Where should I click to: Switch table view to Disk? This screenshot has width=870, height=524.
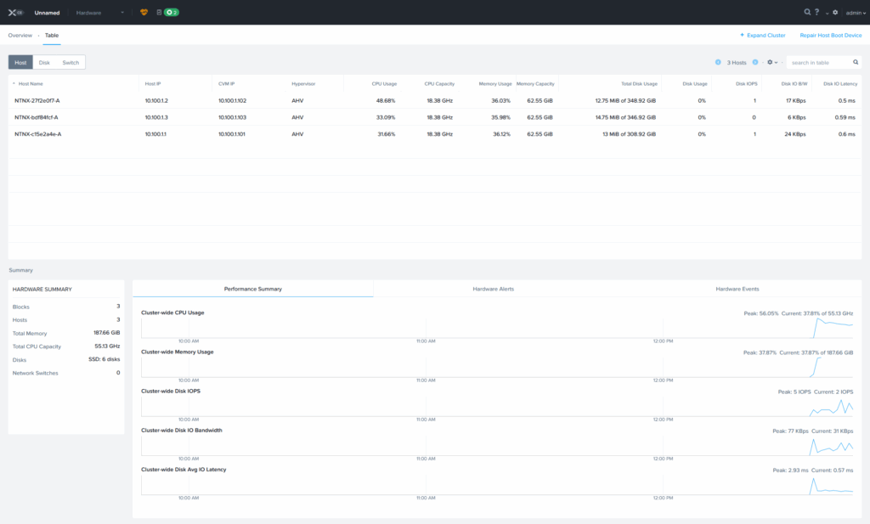pos(44,62)
